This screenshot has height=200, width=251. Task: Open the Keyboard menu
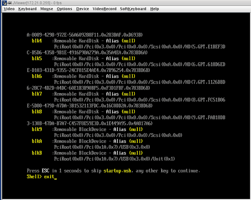click(x=27, y=9)
